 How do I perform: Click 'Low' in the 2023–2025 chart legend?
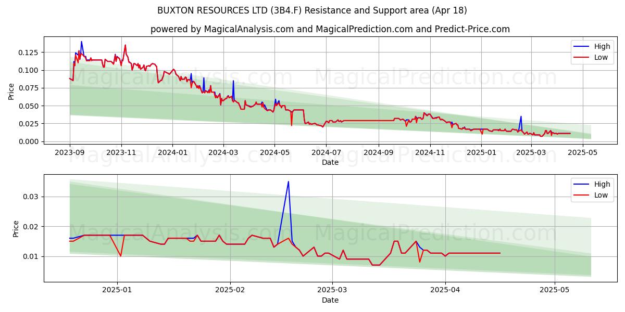(x=601, y=58)
